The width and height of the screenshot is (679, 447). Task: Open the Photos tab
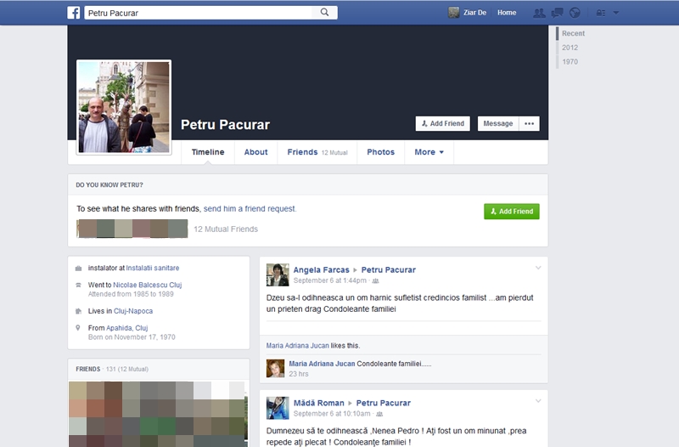click(x=380, y=152)
